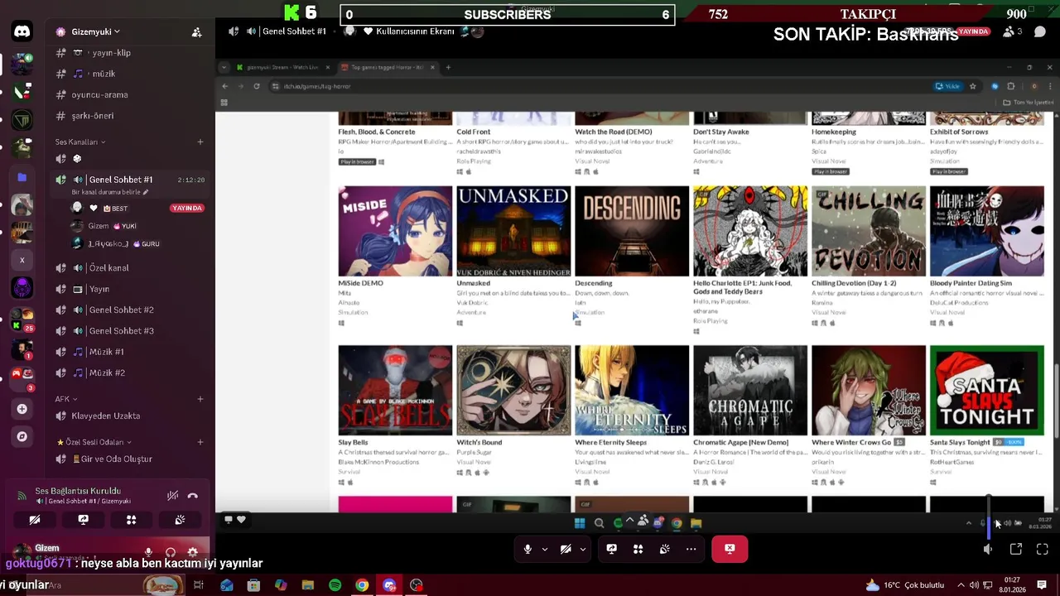This screenshot has width=1060, height=596.
Task: Open Descending game title link
Action: [x=594, y=283]
